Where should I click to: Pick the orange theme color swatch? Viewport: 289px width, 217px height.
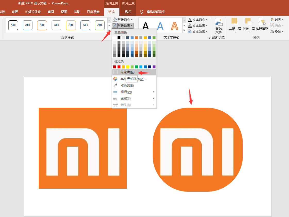pyautogui.click(x=136, y=38)
